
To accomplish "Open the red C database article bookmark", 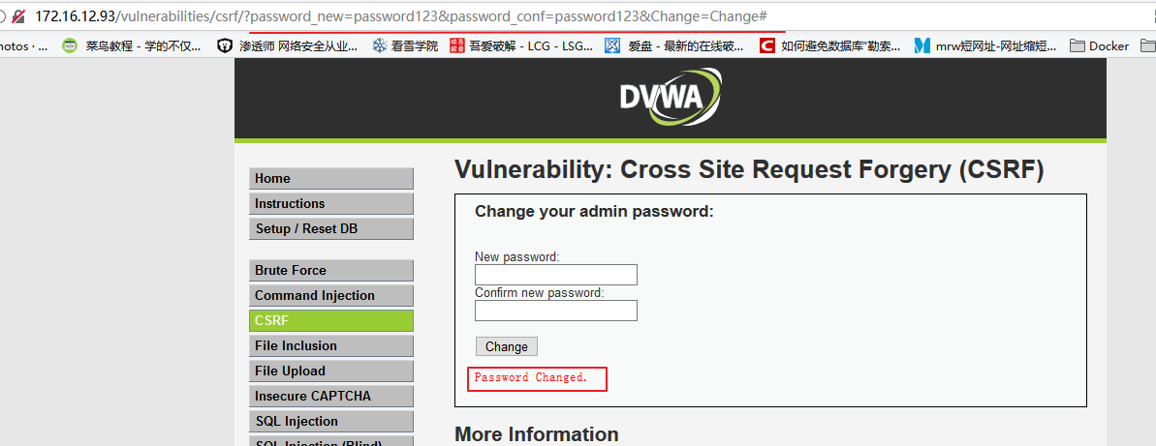I will pyautogui.click(x=767, y=45).
